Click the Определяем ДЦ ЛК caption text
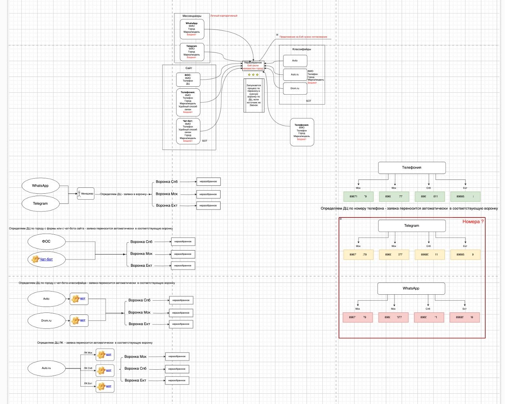The width and height of the screenshot is (505, 404). (95, 343)
